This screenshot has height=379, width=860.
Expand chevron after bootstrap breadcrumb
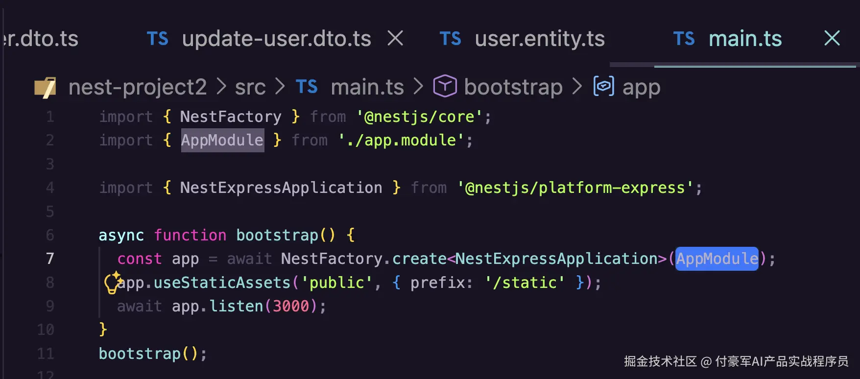[x=577, y=87]
